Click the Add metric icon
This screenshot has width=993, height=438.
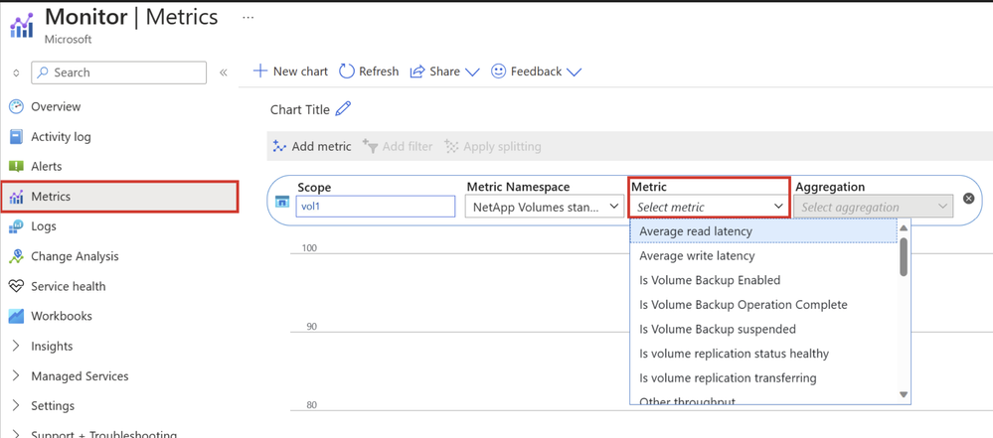click(x=279, y=146)
